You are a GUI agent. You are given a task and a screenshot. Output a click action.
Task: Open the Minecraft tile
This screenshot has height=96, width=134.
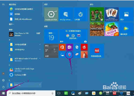click(97, 29)
